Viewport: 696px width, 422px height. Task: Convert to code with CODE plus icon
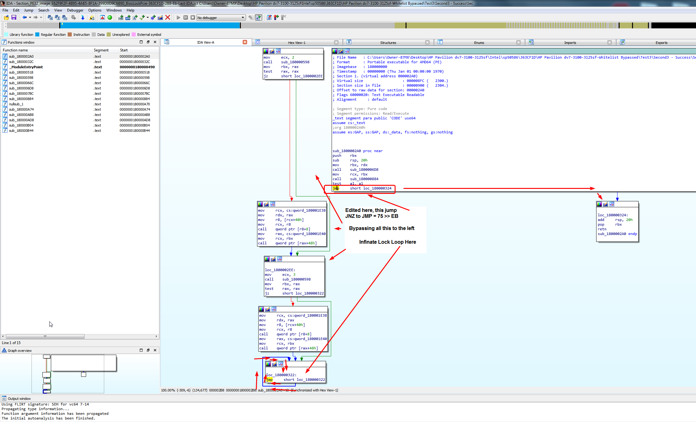coord(121,17)
